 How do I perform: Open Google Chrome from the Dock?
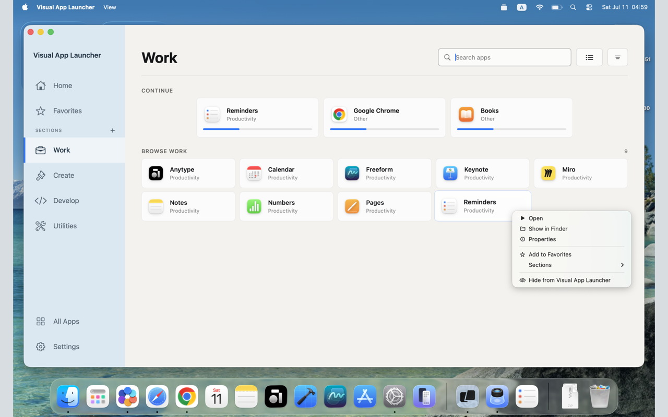point(187,397)
